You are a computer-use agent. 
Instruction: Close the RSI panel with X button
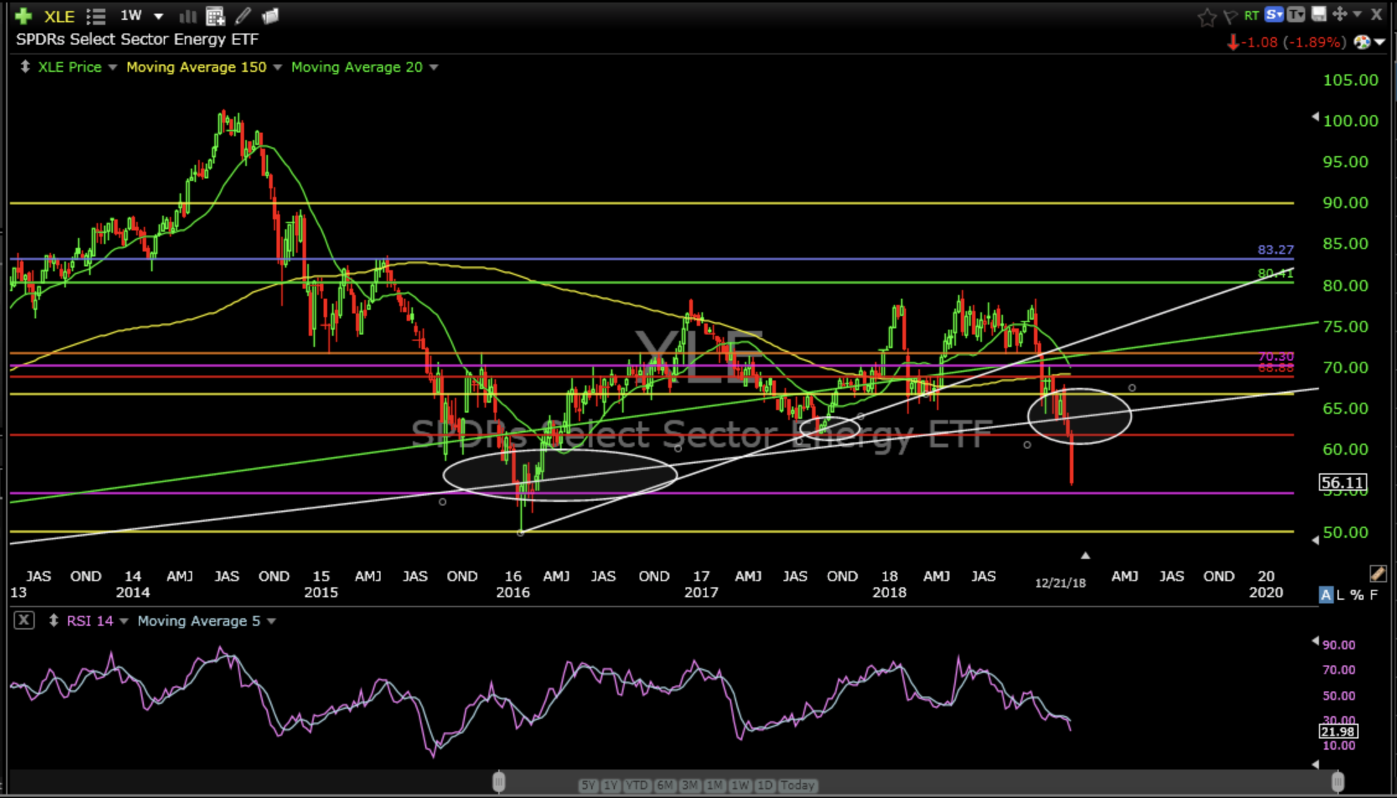point(24,620)
